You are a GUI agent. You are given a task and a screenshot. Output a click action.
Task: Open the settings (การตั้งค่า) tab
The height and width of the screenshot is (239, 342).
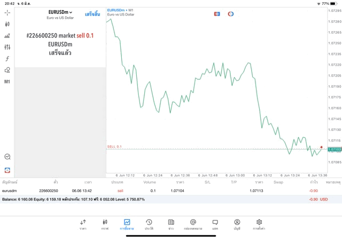[x=259, y=224]
